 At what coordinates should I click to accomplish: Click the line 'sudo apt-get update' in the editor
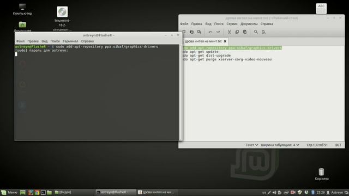pyautogui.click(x=201, y=52)
